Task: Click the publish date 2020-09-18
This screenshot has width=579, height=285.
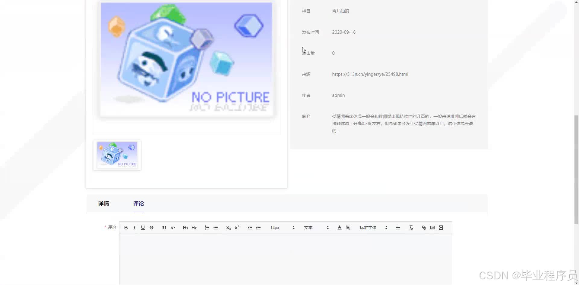Action: pyautogui.click(x=344, y=32)
